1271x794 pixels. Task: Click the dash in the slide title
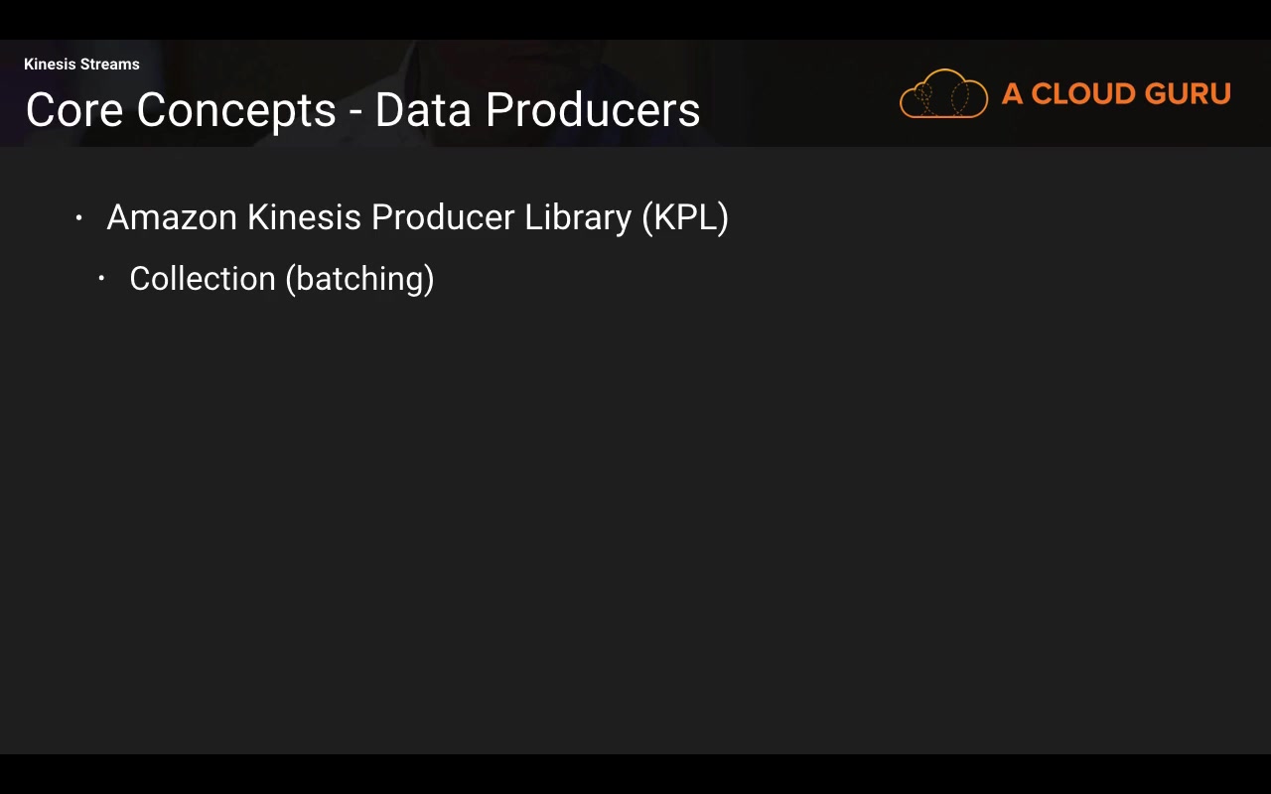pos(355,112)
